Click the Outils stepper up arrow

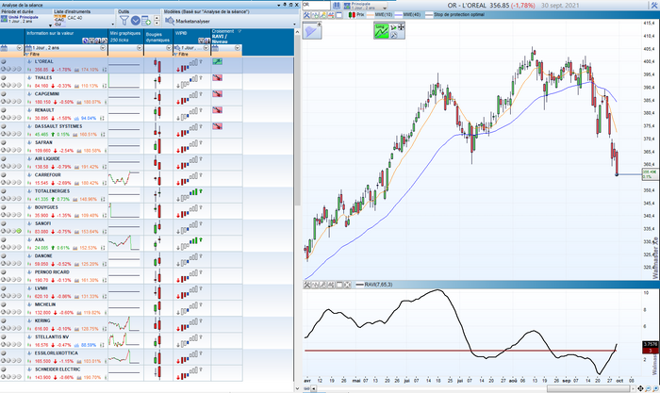(x=157, y=18)
